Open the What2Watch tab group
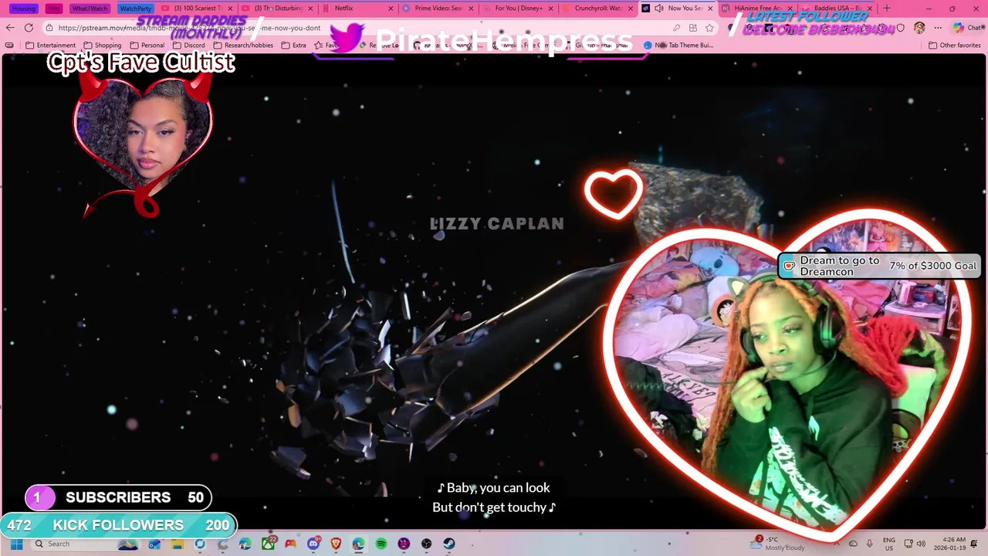Viewport: 988px width, 556px height. pyautogui.click(x=90, y=8)
